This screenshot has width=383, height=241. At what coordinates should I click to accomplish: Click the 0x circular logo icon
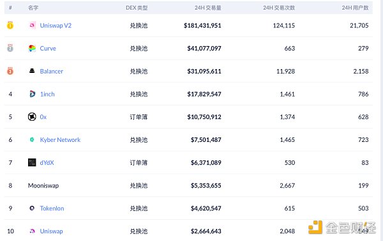[32, 117]
